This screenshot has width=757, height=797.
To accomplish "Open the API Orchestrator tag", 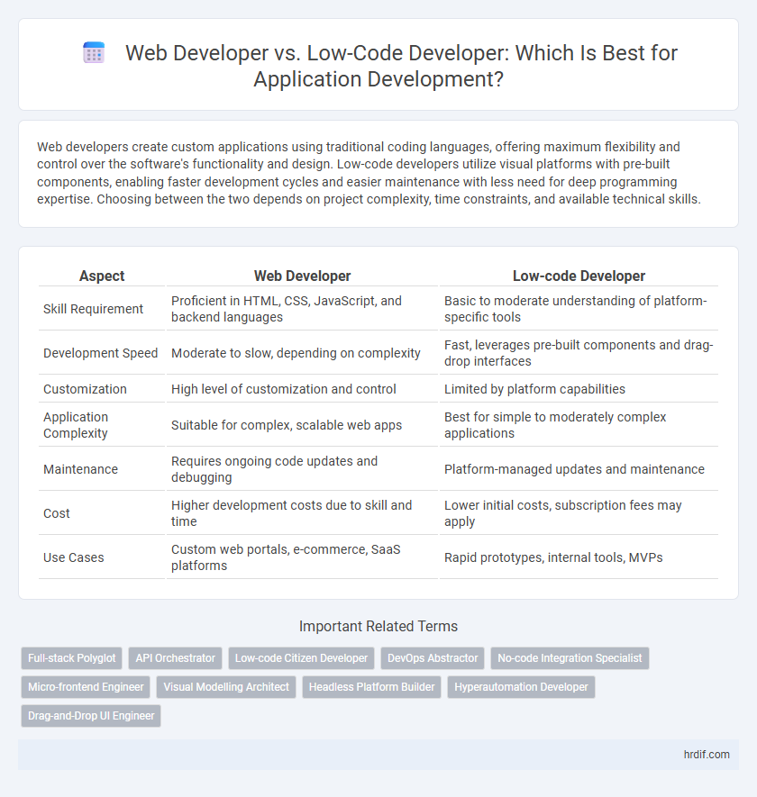I will coord(176,657).
